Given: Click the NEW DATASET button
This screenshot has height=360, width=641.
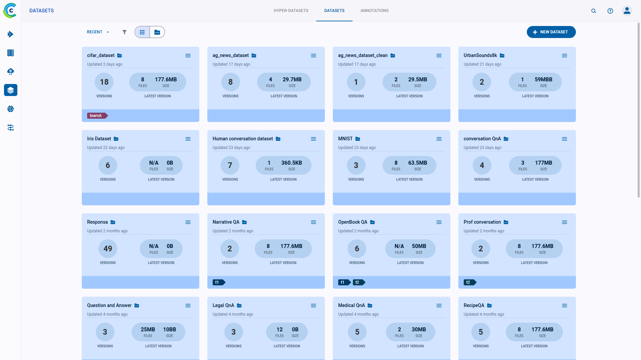Looking at the screenshot, I should [551, 32].
